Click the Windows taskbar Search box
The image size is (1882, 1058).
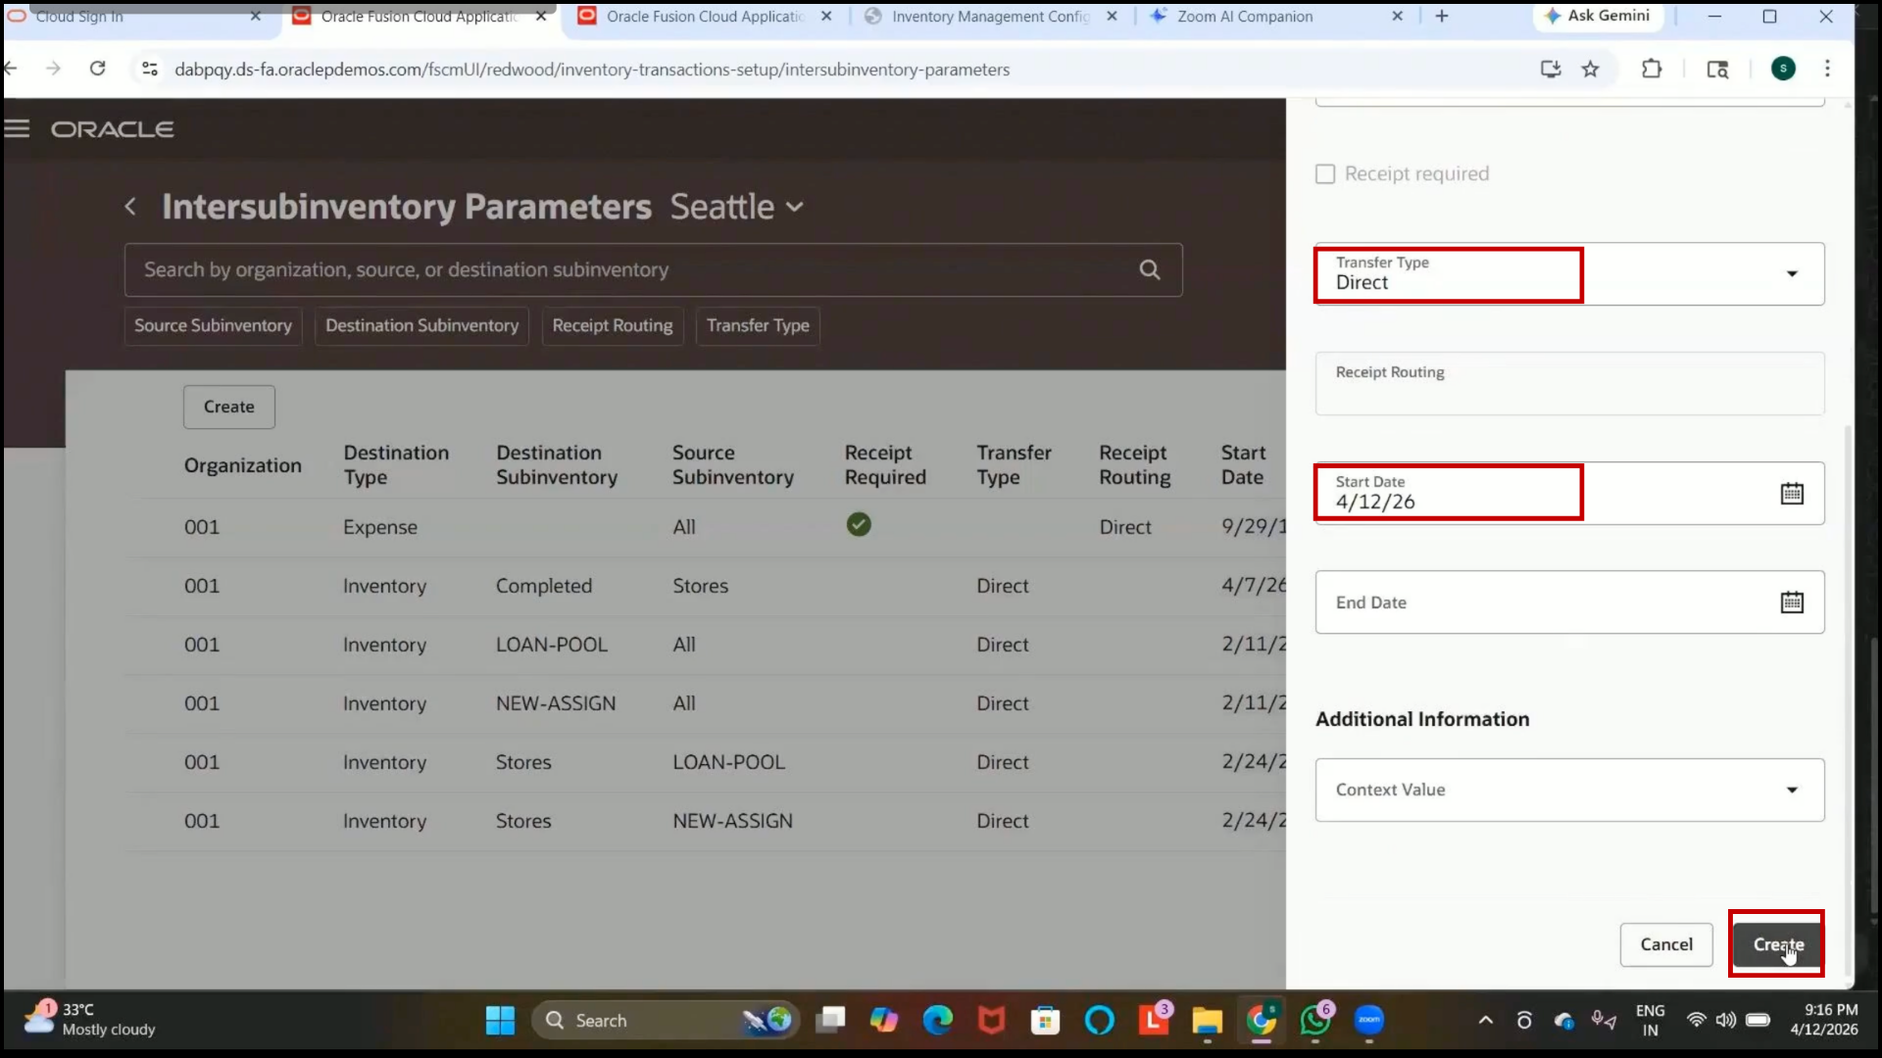(666, 1021)
